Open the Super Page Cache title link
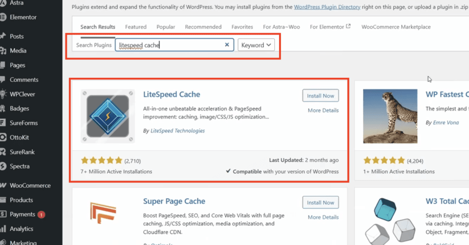 pos(174,201)
